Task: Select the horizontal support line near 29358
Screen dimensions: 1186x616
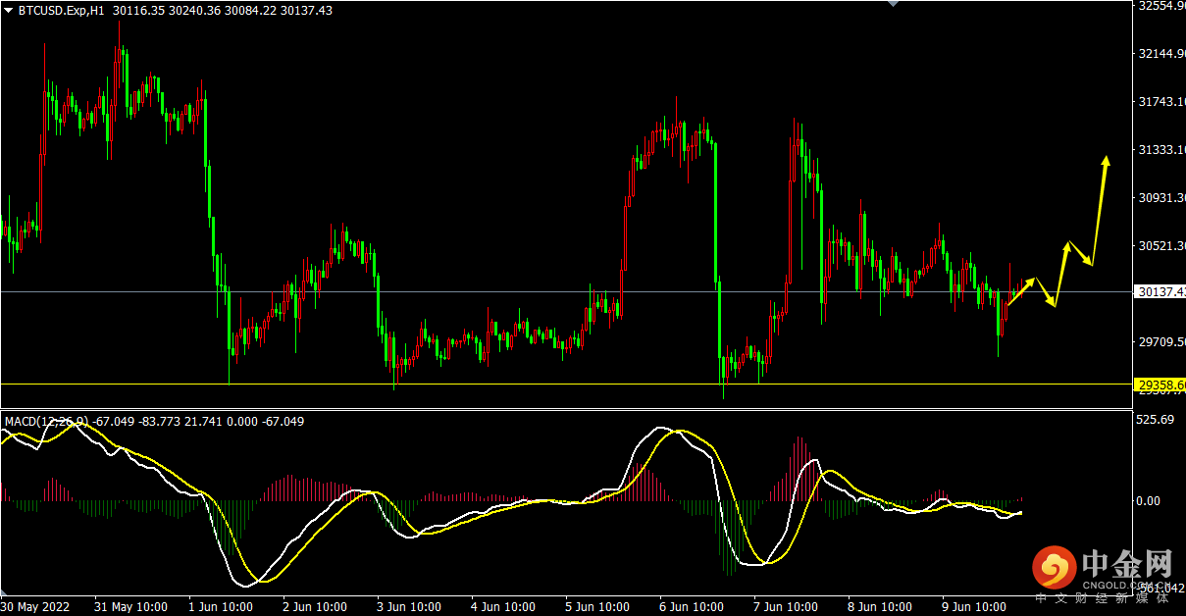Action: click(566, 384)
